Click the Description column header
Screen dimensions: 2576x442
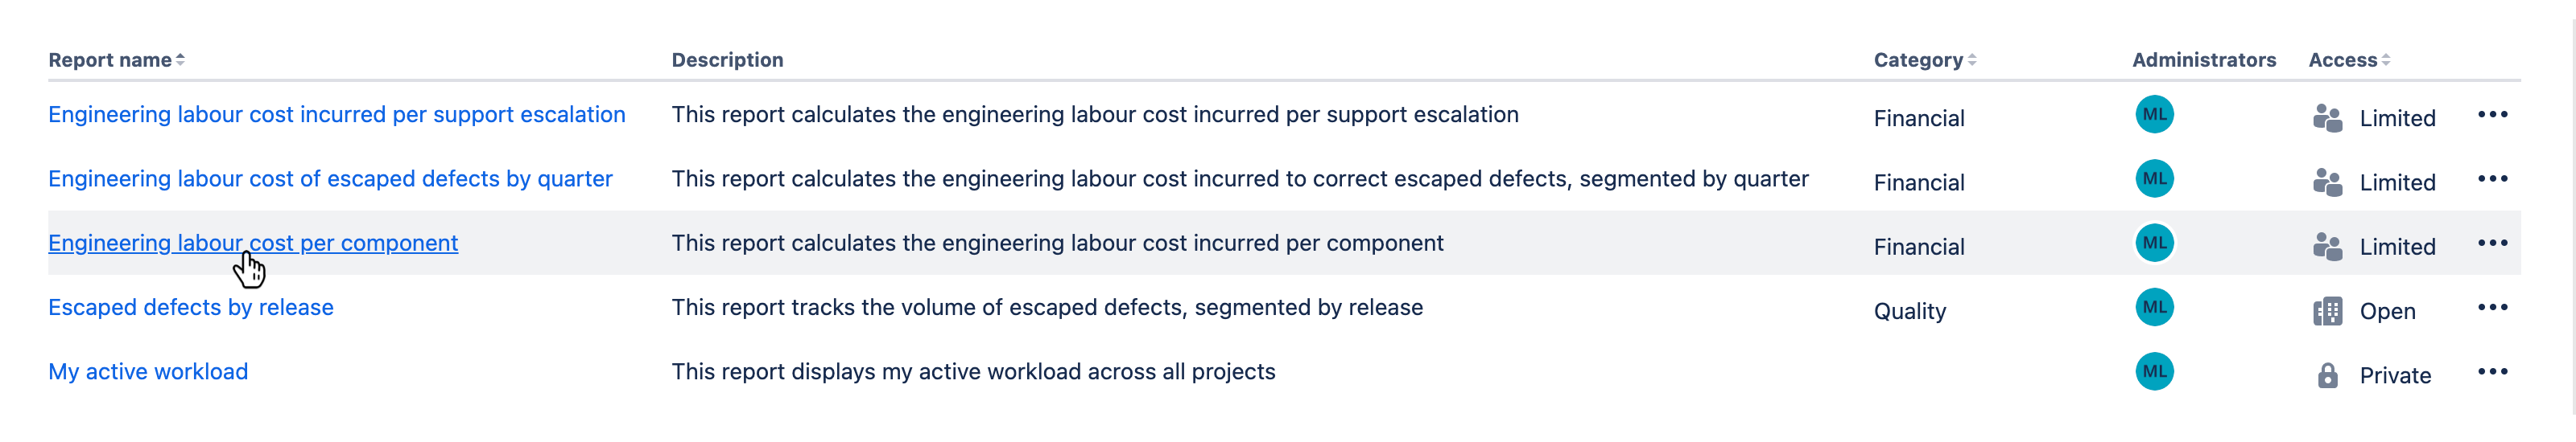pyautogui.click(x=727, y=59)
